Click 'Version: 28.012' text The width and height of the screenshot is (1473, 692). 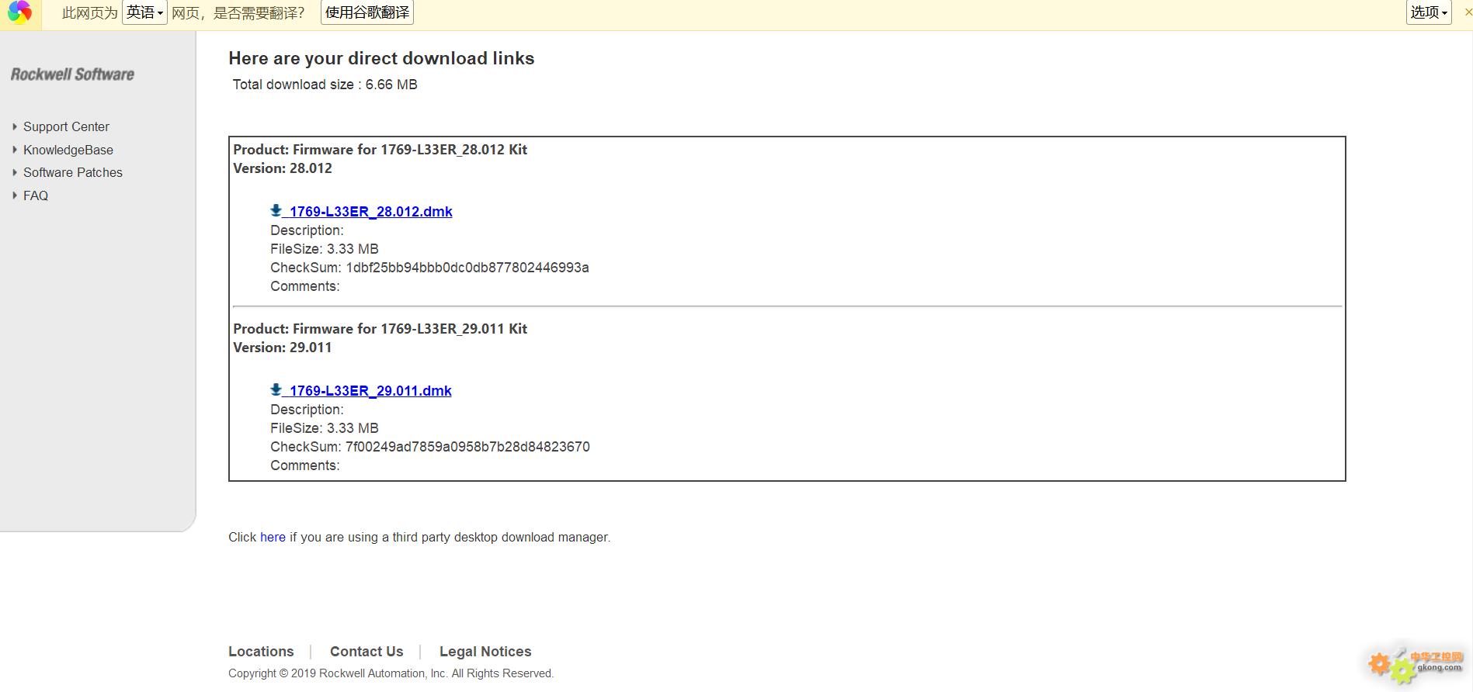pyautogui.click(x=283, y=168)
